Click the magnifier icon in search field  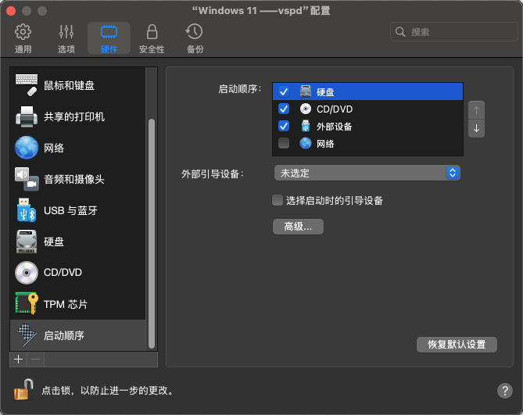[x=400, y=32]
